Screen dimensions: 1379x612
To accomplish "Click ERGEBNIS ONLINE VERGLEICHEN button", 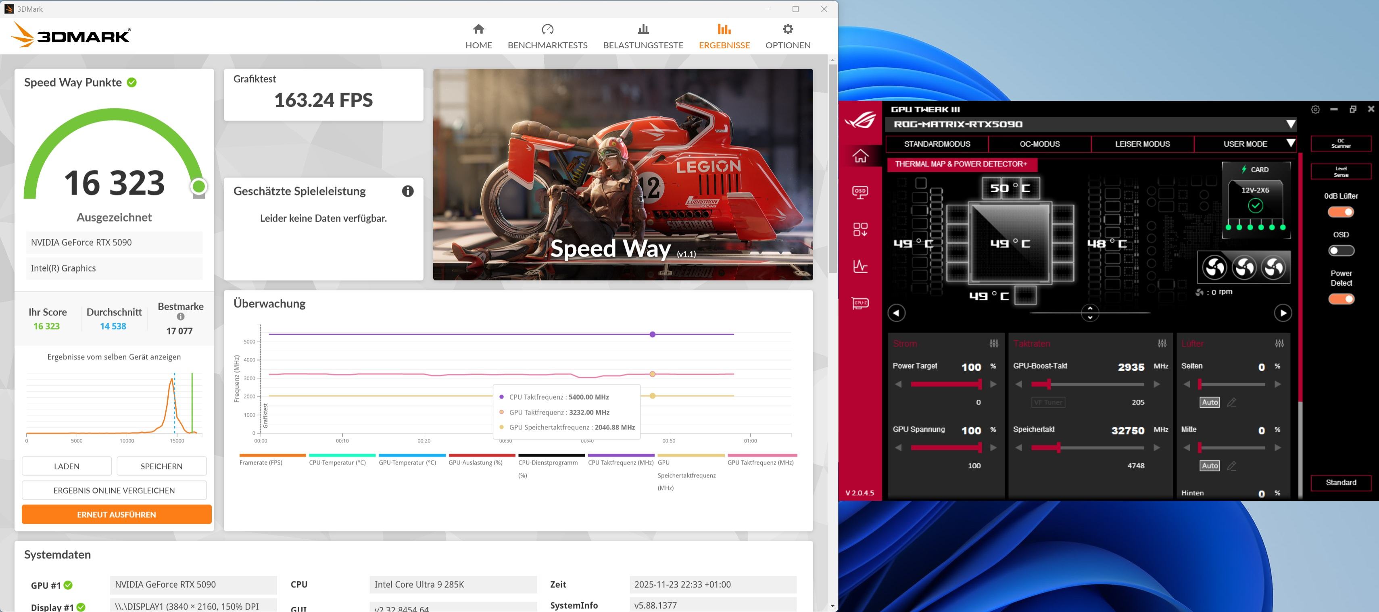I will (x=114, y=490).
